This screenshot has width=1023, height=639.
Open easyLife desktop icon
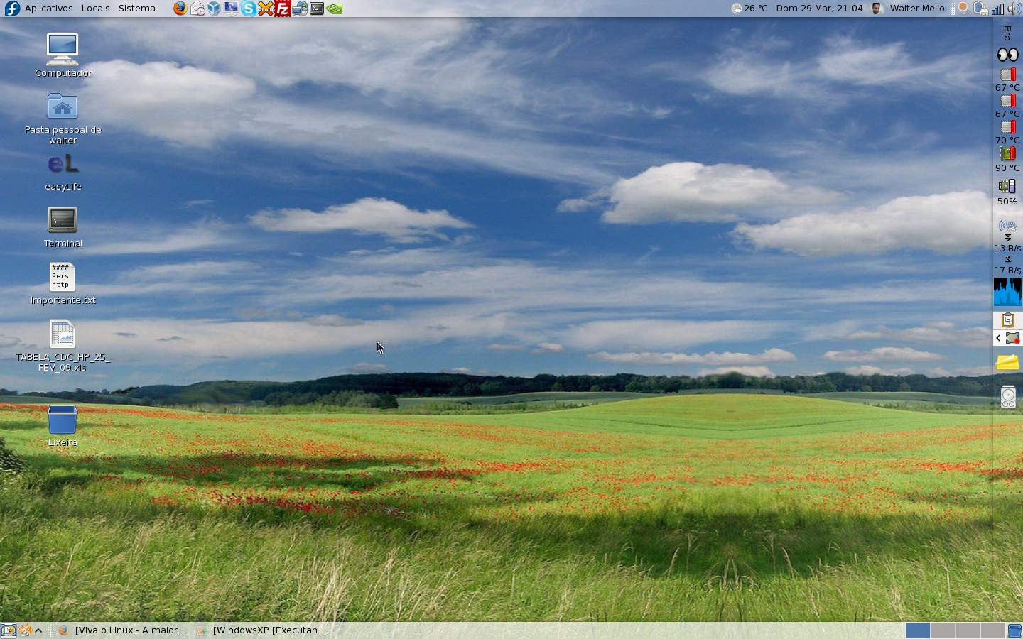(x=63, y=172)
